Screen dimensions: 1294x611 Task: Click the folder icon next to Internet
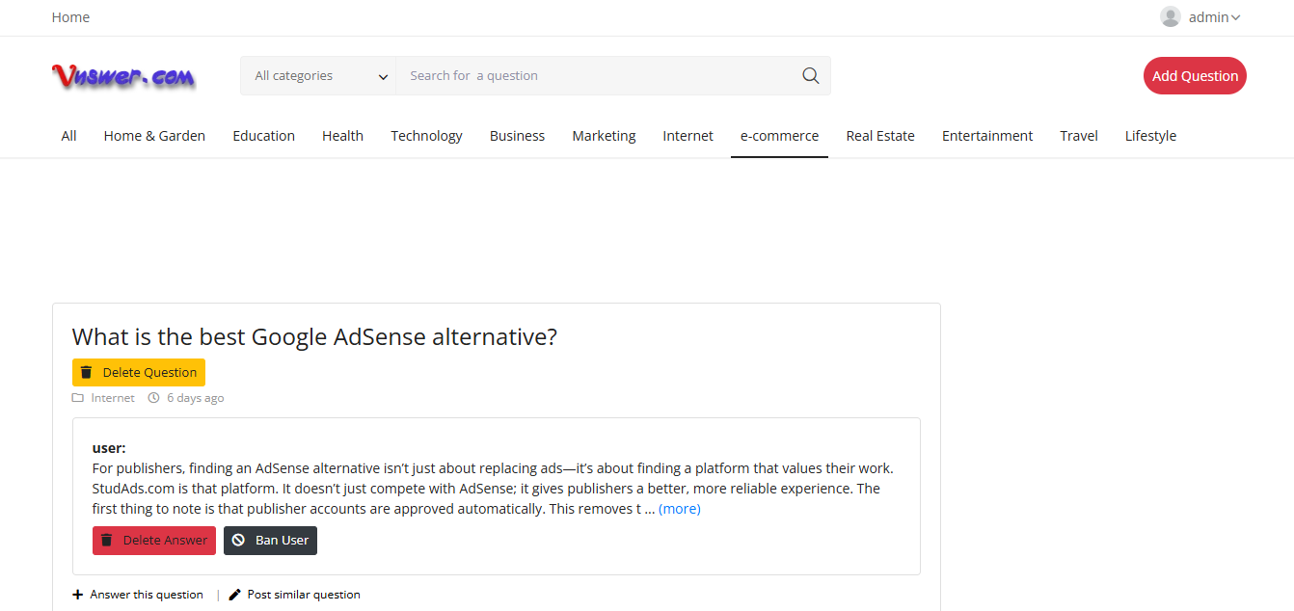78,398
